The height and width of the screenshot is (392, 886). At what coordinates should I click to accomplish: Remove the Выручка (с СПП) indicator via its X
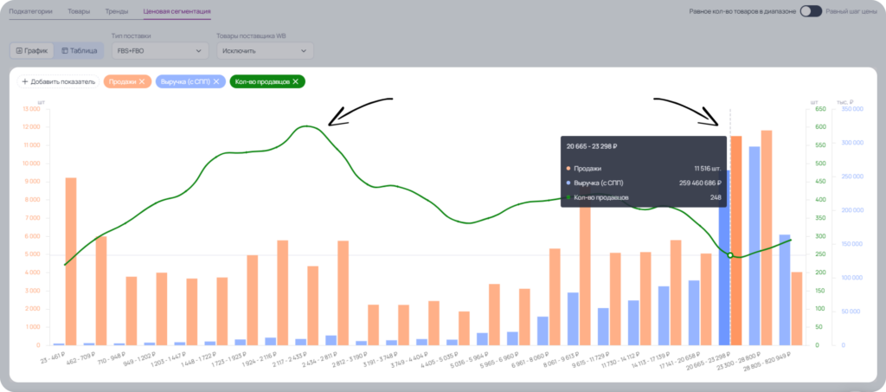point(215,82)
